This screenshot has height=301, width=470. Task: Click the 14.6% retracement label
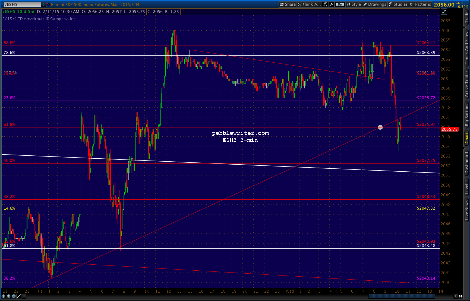coord(9,208)
